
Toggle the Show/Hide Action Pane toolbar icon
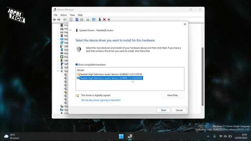pos(82,20)
